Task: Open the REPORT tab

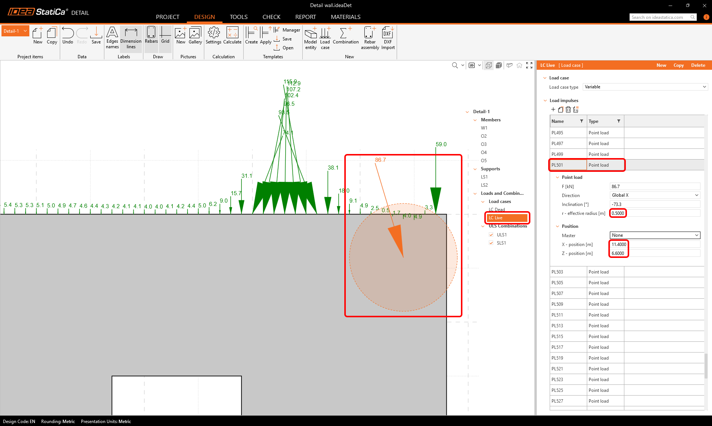Action: [x=305, y=17]
